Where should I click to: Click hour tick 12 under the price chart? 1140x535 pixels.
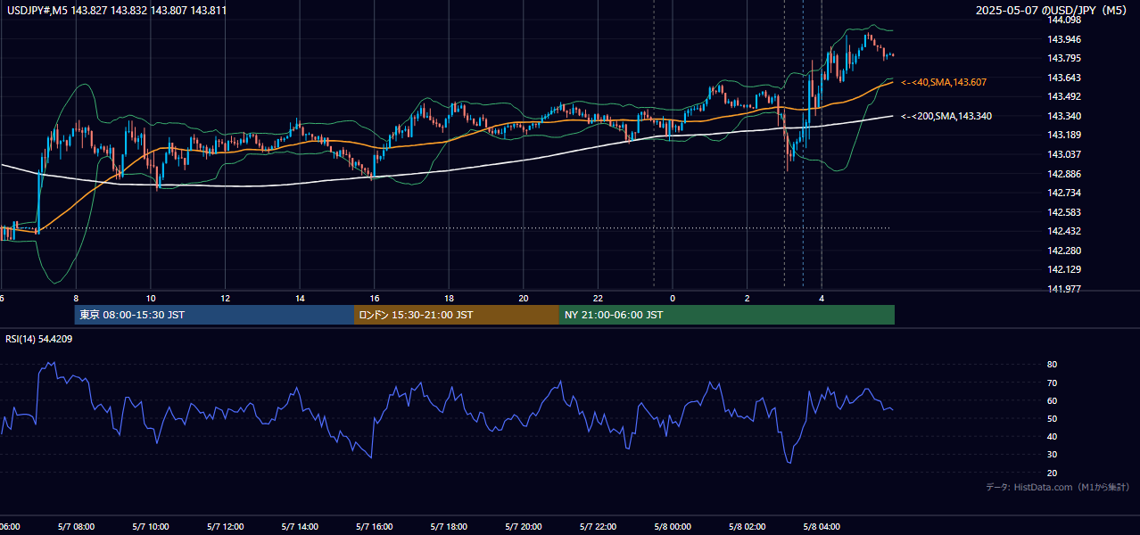(x=226, y=299)
